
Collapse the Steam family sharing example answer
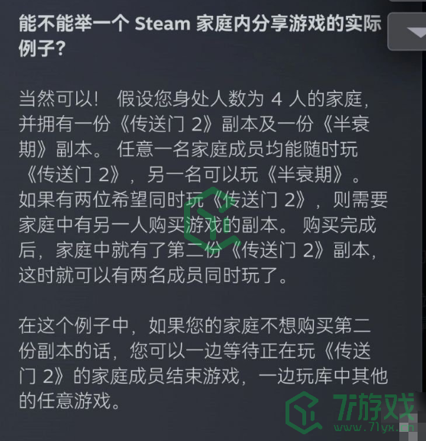pos(407,31)
